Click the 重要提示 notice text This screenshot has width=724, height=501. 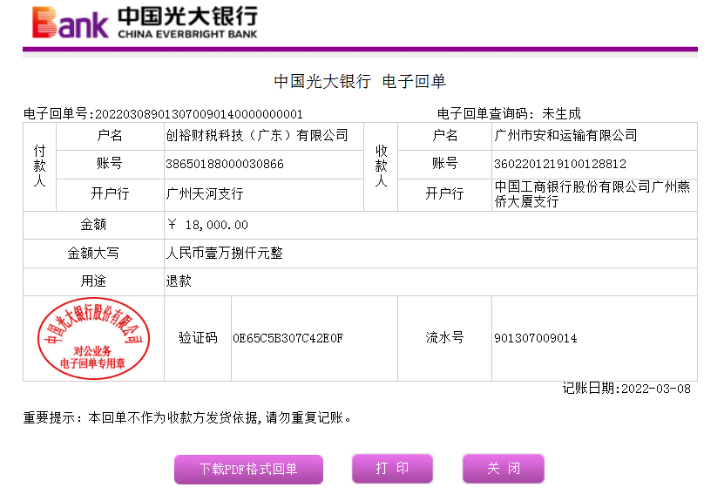(187, 418)
